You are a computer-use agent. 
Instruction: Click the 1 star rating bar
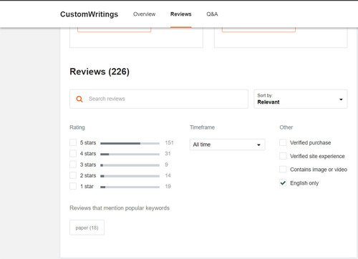pos(130,187)
